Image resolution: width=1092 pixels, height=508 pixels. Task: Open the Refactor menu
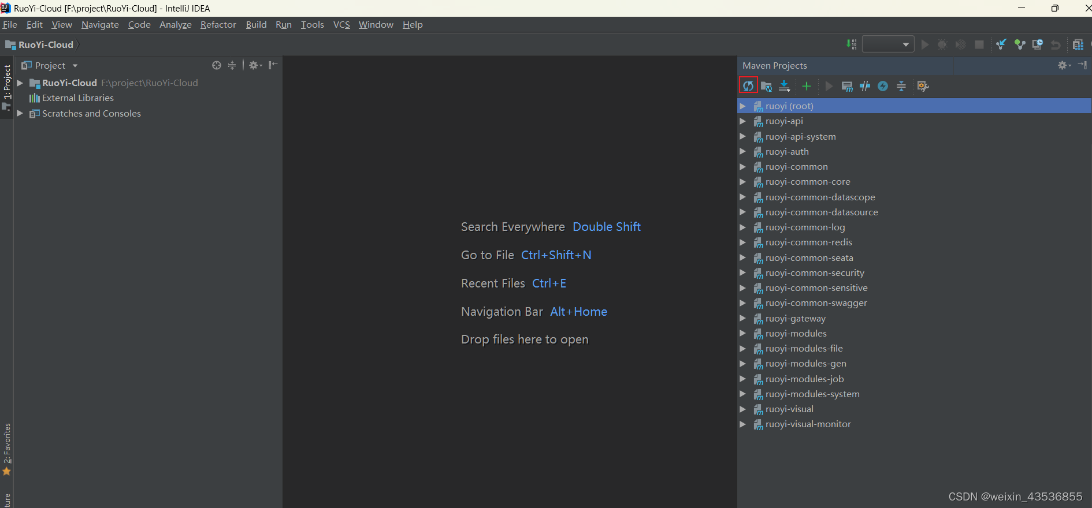[218, 24]
